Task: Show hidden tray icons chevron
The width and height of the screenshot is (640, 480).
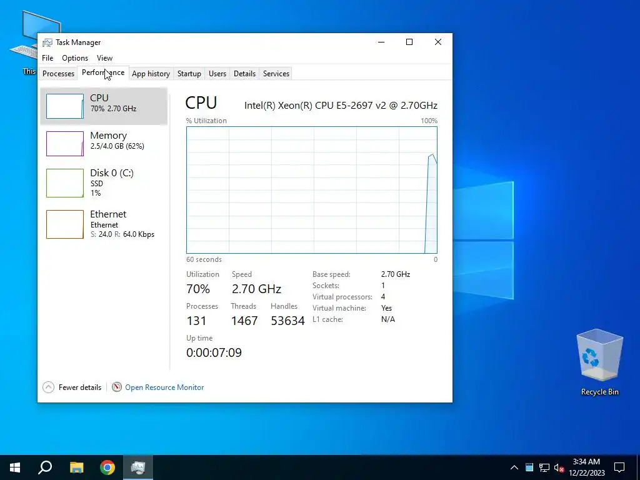Action: click(x=514, y=467)
